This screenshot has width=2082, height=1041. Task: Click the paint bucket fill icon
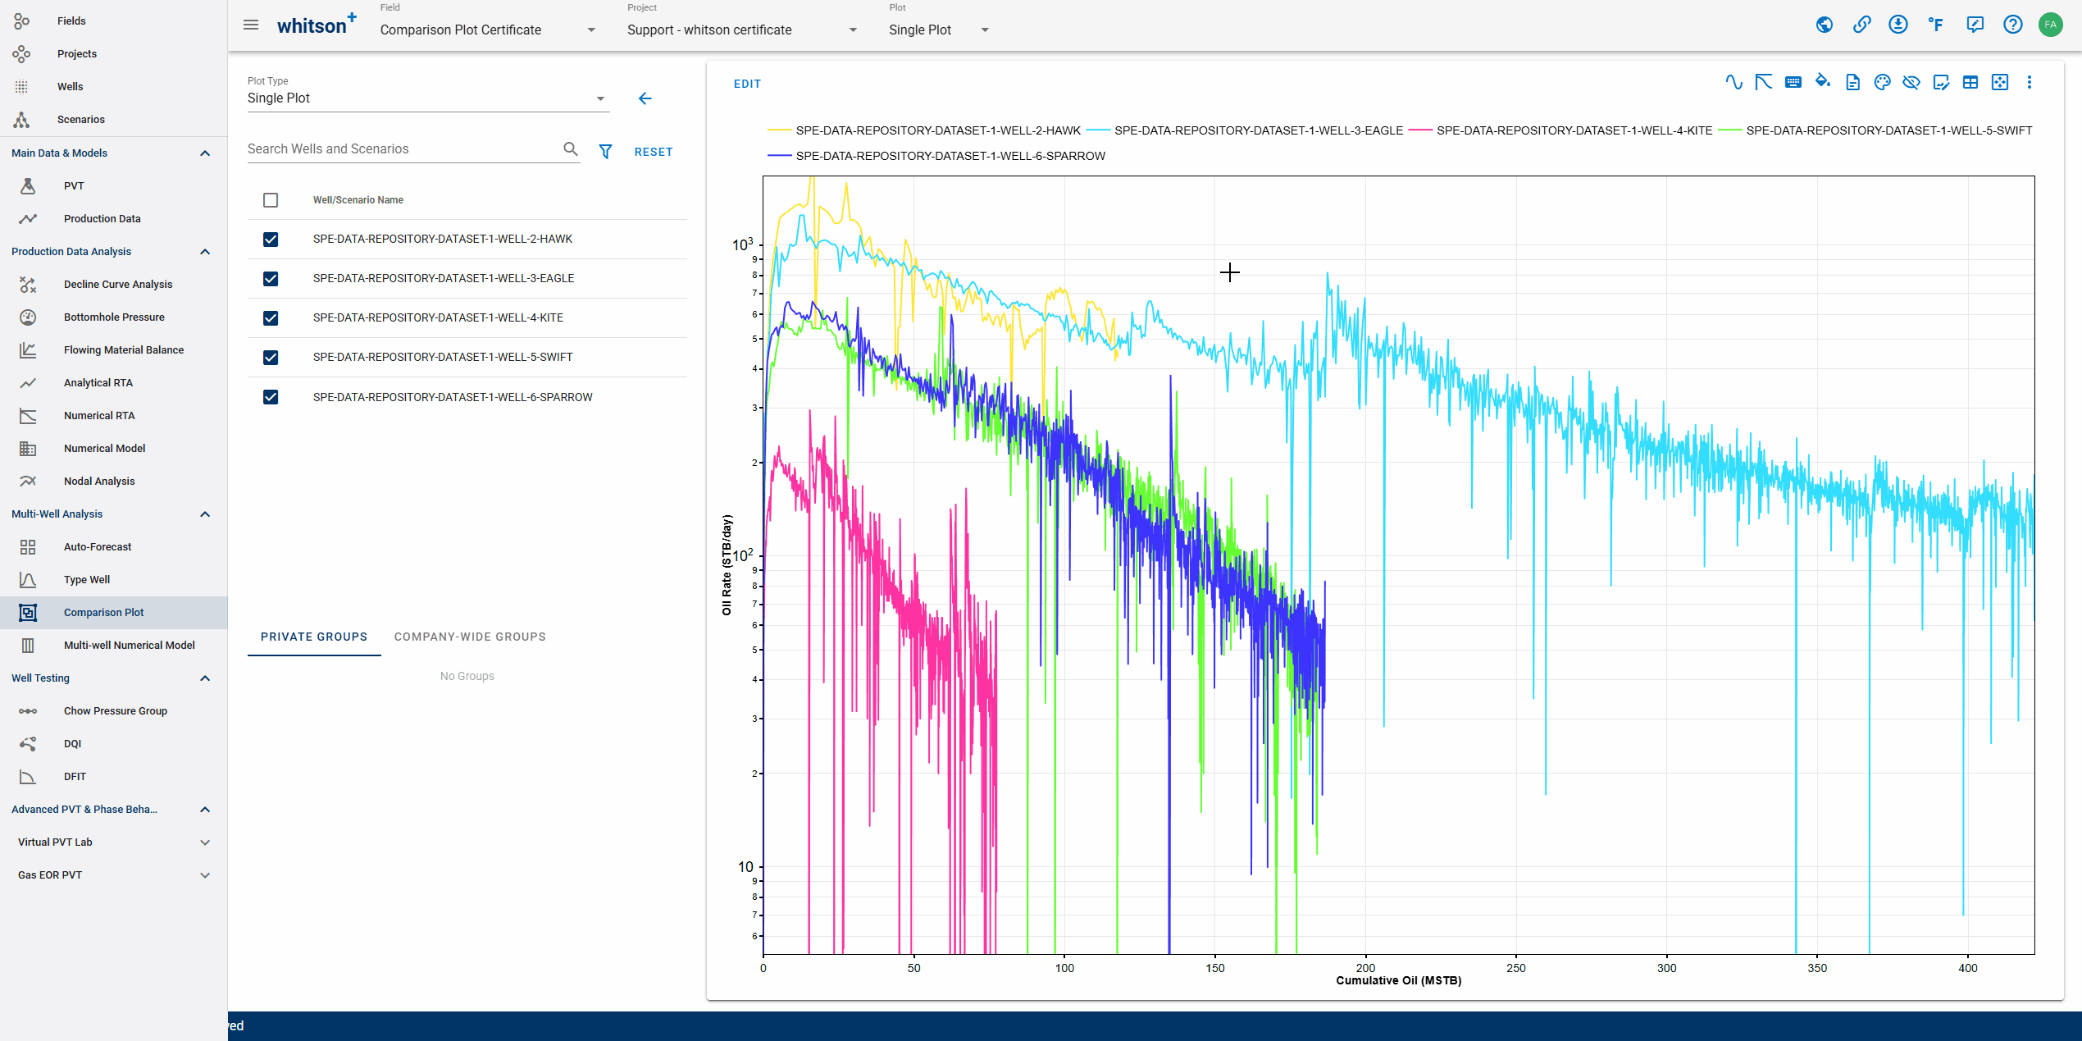point(1823,82)
